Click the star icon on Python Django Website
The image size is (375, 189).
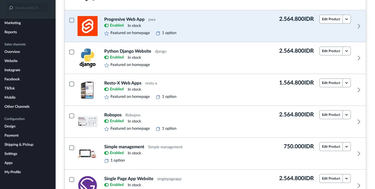(x=106, y=65)
